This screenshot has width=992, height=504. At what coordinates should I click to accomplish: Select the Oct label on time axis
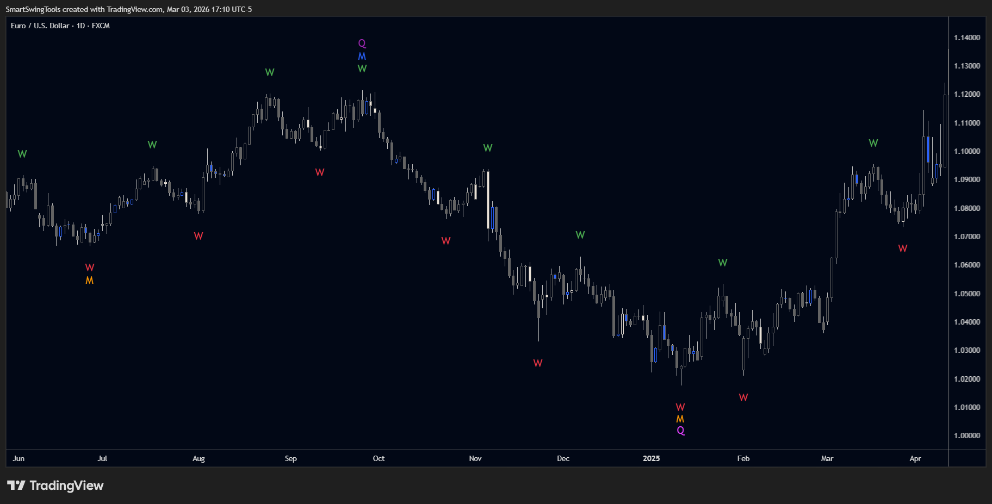coord(379,458)
